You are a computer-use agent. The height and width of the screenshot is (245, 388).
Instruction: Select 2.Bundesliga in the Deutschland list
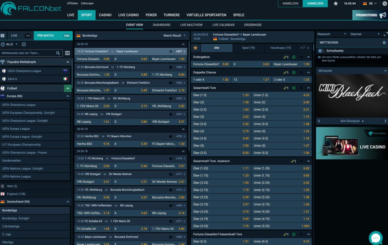[x=35, y=226]
